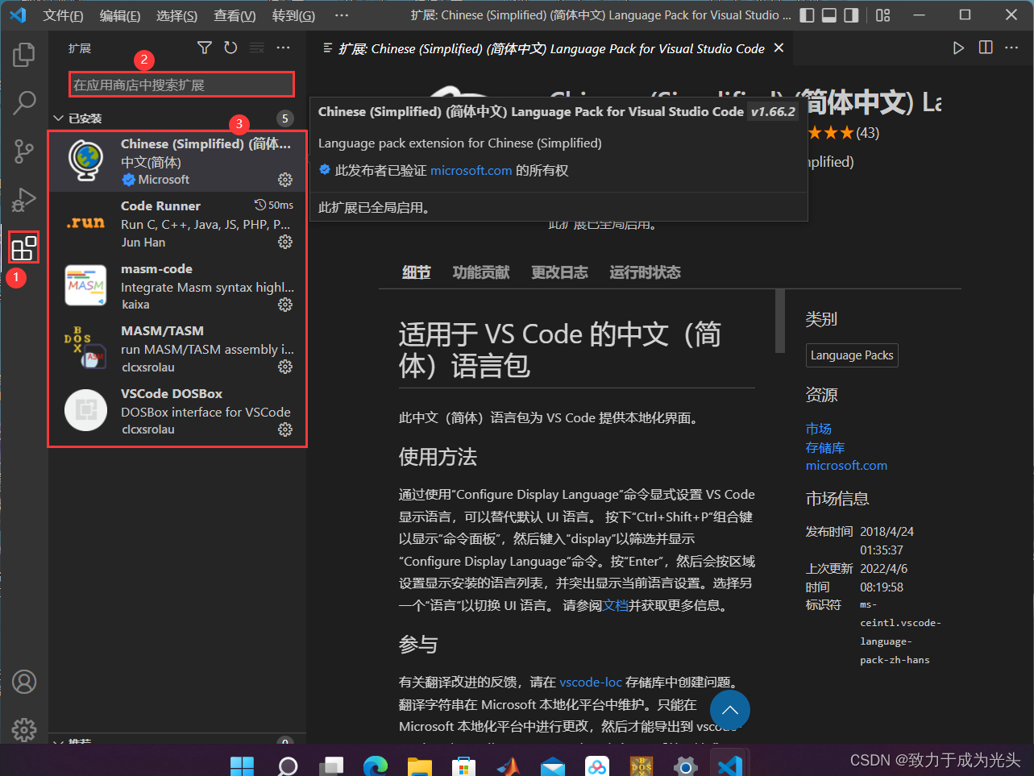This screenshot has width=1034, height=776.
Task: Close the language pack extension tab
Action: 779,48
